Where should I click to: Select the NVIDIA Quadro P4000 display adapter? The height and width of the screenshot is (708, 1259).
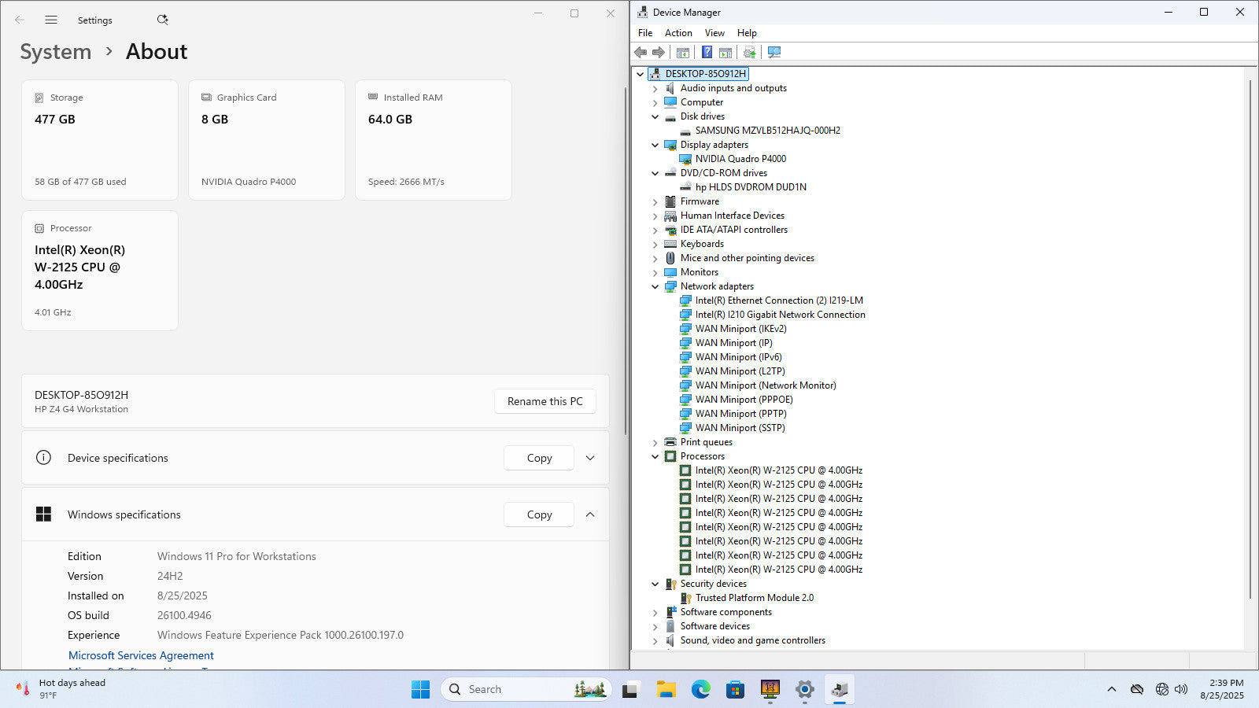coord(740,159)
